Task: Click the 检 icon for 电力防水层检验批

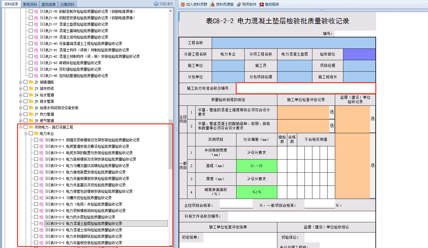Action: click(41, 217)
